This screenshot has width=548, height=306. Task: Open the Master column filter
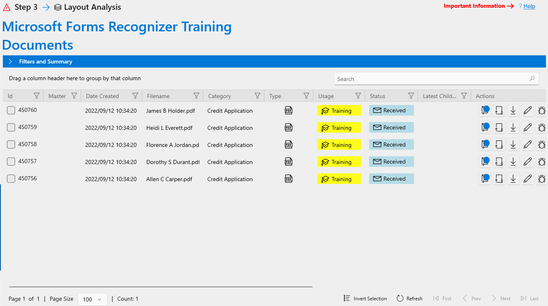tap(74, 96)
